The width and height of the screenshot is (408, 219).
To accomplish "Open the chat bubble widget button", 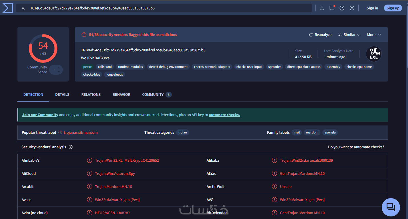I will (391, 207).
